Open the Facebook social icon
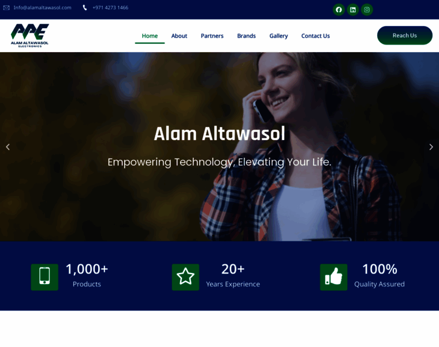Image resolution: width=439 pixels, height=347 pixels. click(338, 10)
